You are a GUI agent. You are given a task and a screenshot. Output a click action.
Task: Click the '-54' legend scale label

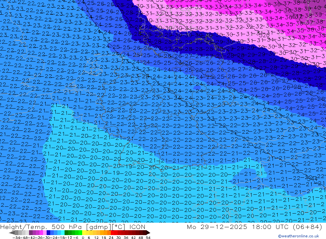click(16, 238)
